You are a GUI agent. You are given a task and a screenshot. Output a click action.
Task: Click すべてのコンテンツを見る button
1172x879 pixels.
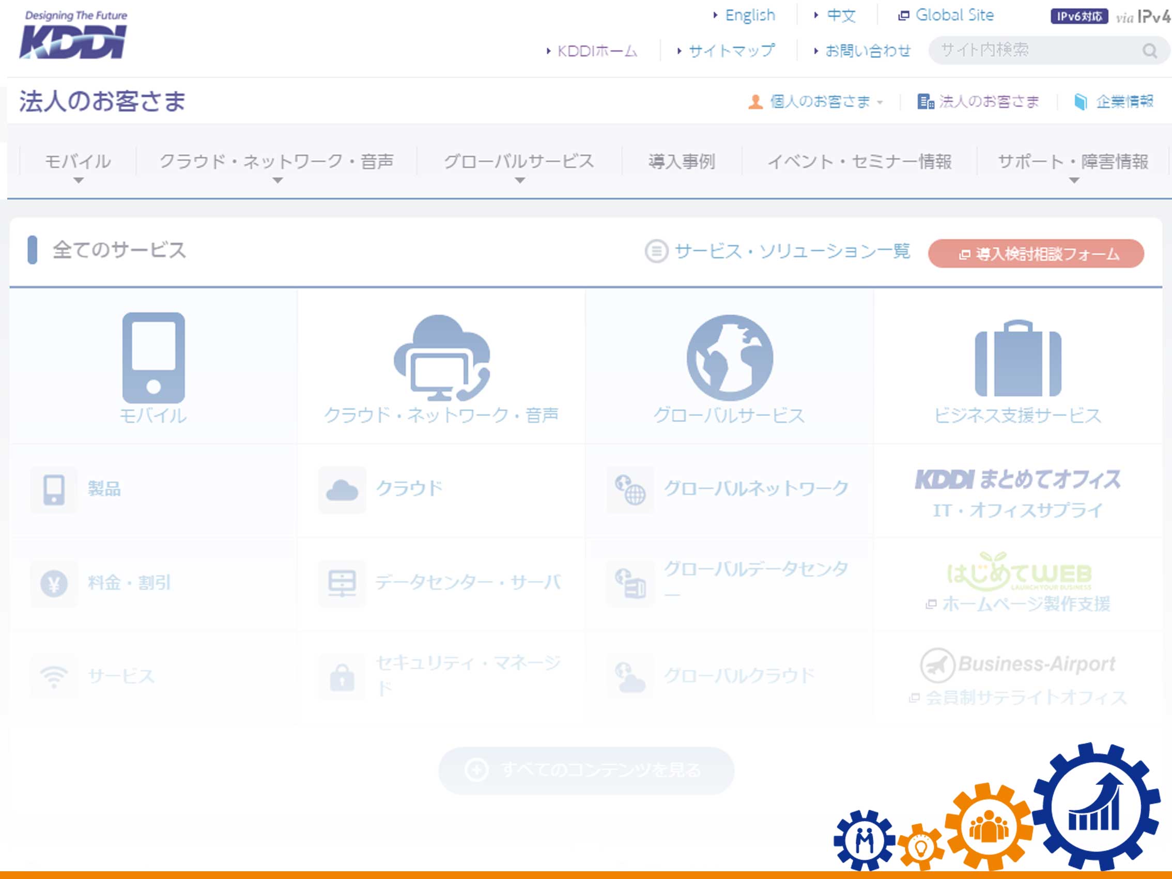(x=586, y=770)
